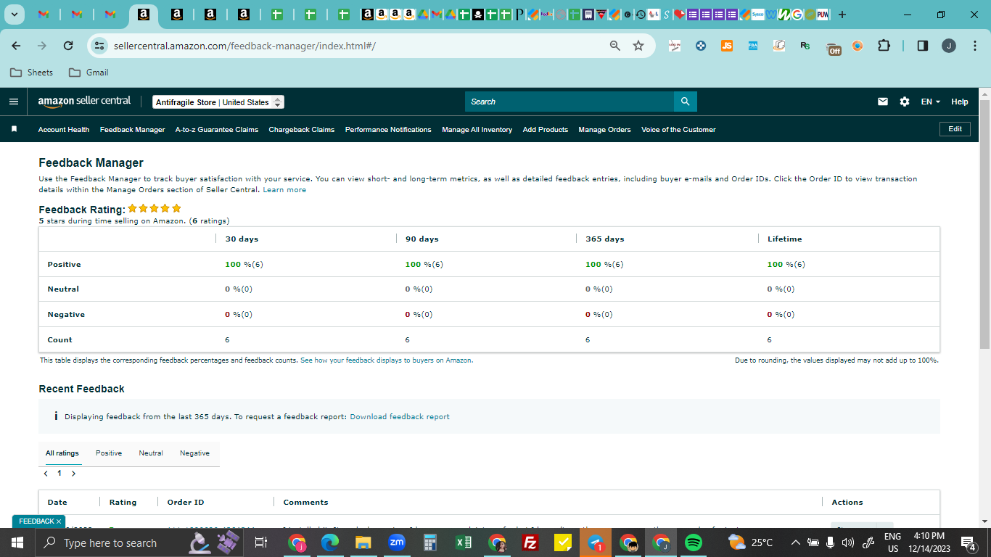Open Feedback Manager in the nav bar
Screen dimensions: 991x557
pyautogui.click(x=133, y=130)
